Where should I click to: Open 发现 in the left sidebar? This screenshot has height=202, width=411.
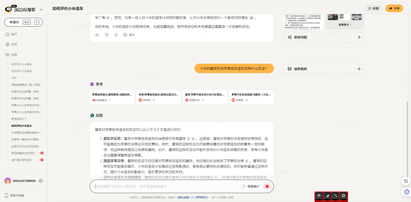14,44
